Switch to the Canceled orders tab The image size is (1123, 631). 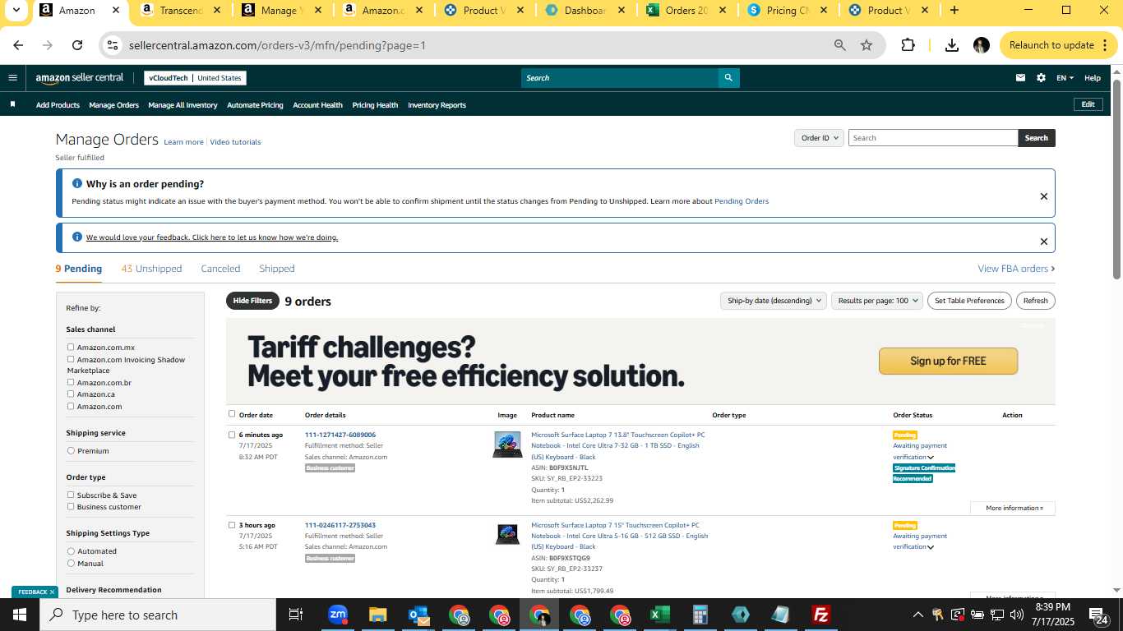click(220, 269)
